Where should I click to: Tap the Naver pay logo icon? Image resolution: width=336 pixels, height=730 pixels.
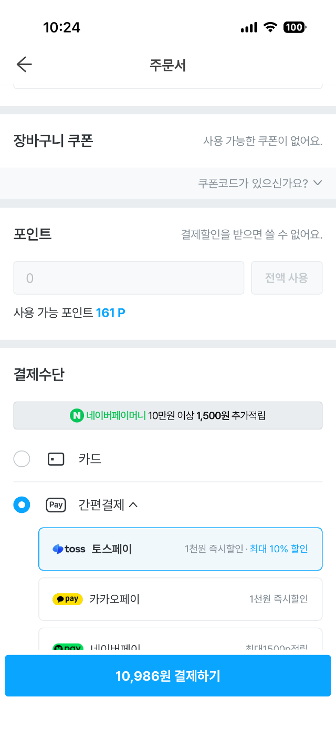click(68, 647)
